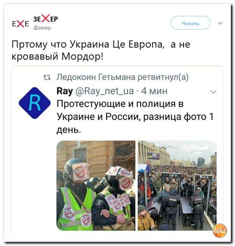This screenshot has height=246, width=235.
Task: Open the crowd at metal detectors photo
Action: coord(177,186)
